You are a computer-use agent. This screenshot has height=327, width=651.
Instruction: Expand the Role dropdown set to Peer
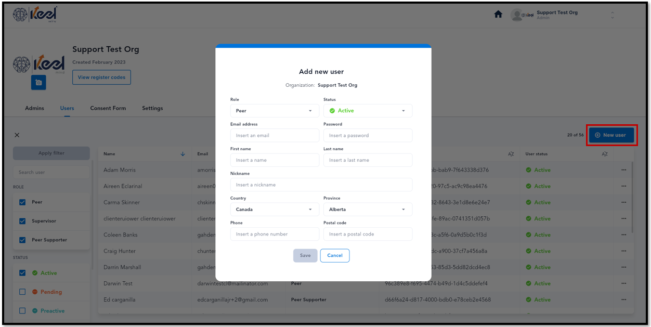[x=275, y=111]
